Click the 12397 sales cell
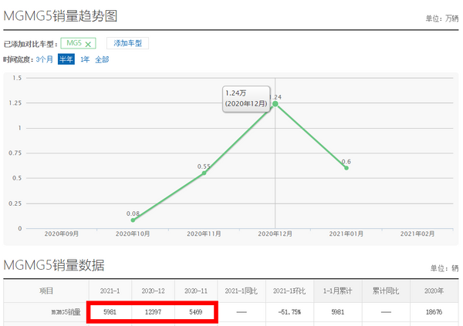463x326 pixels. coord(153,312)
